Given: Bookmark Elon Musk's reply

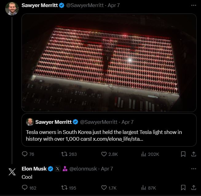Looking at the screenshot, I should click(x=183, y=188).
